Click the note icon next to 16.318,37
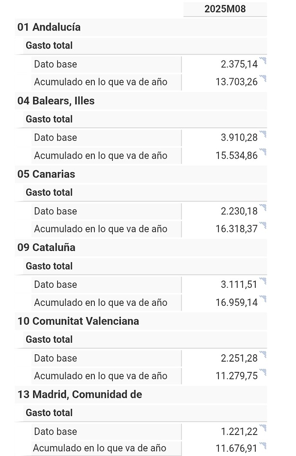Viewport: 296px width, 456px height. click(263, 225)
